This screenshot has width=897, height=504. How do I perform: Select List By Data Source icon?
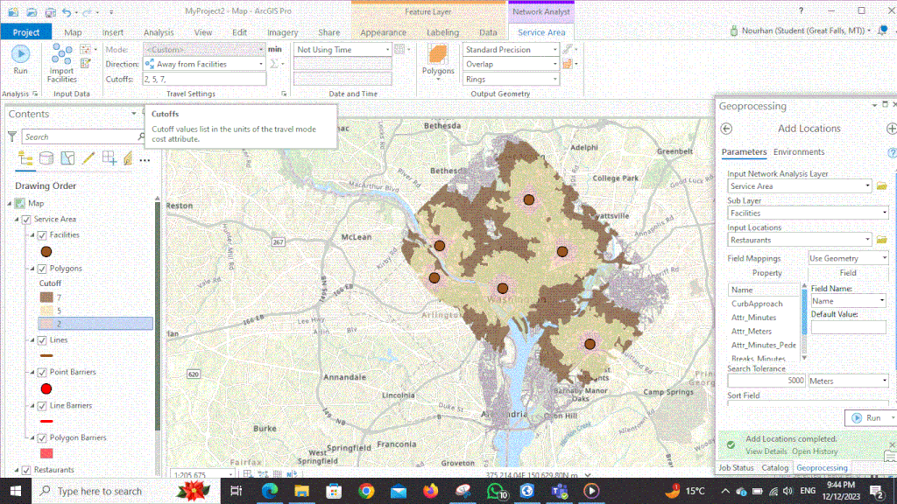(x=46, y=158)
